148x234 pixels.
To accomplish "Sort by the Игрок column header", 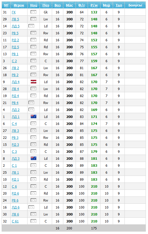I will coord(19,5).
